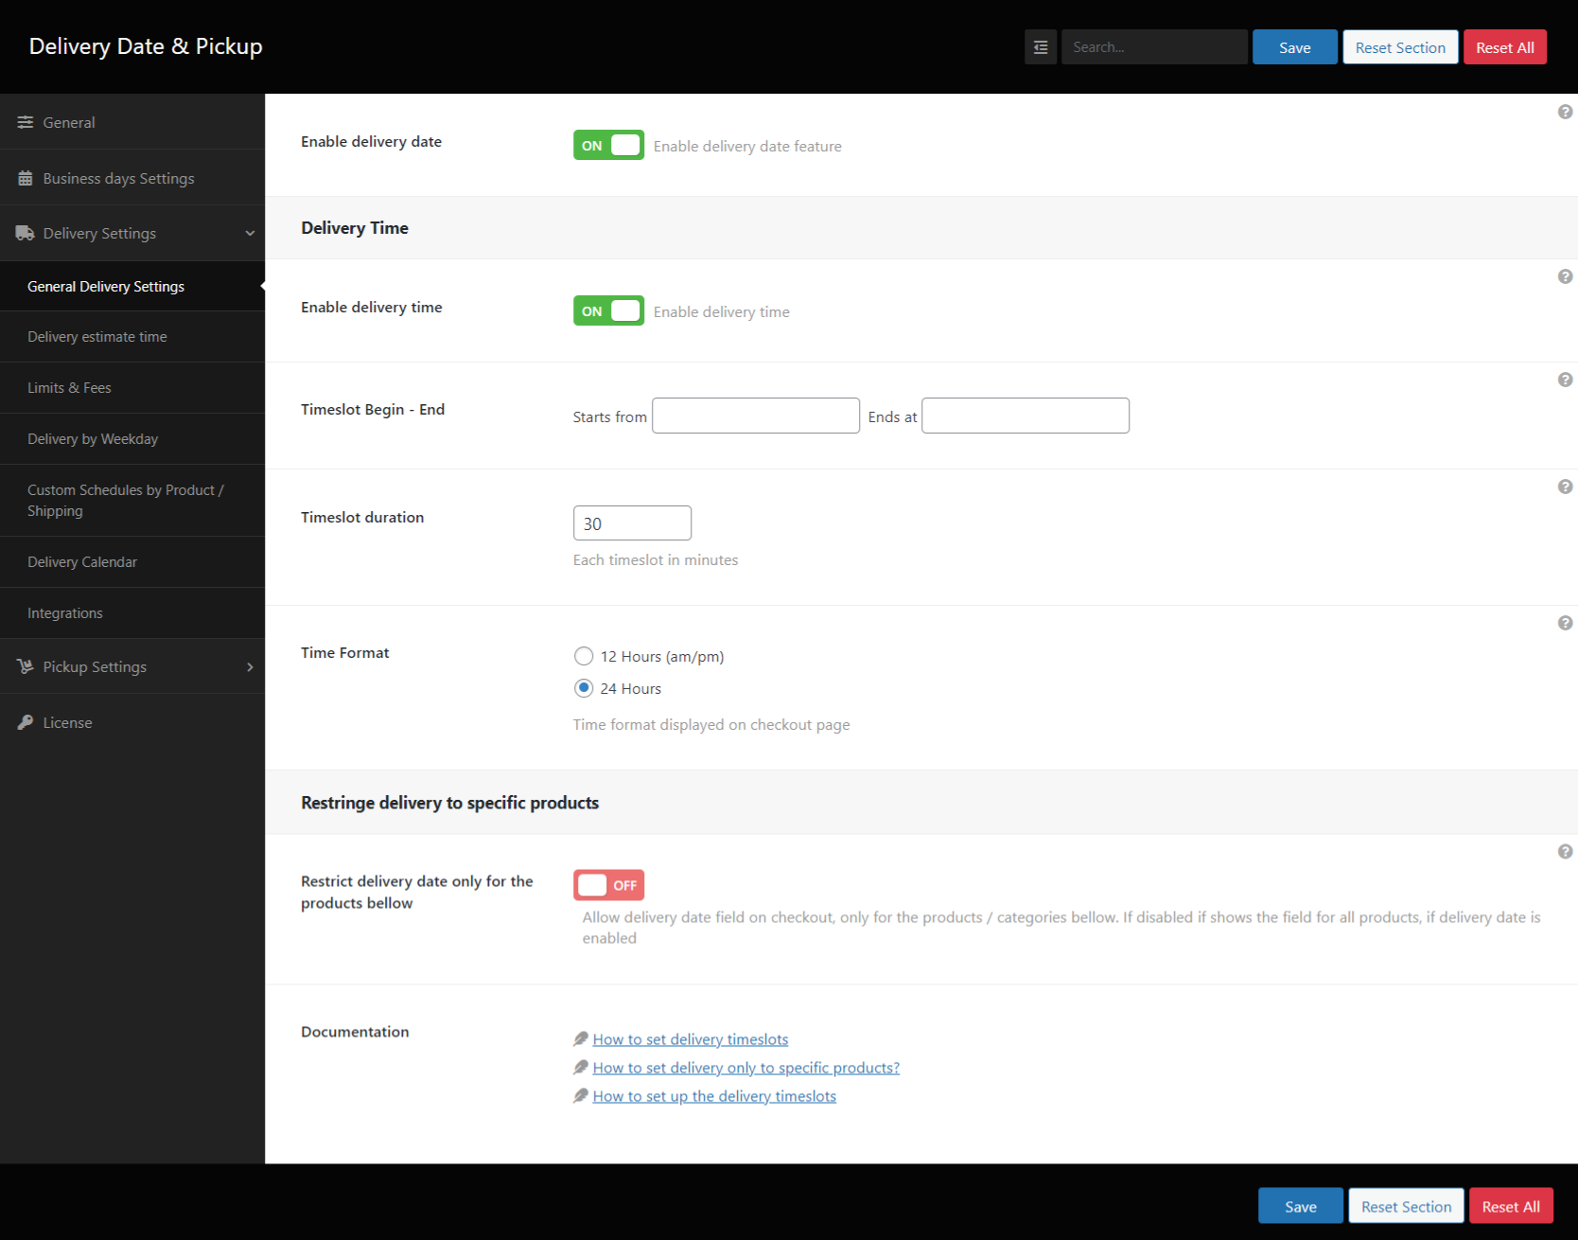Turn off the Enable delivery date toggle
This screenshot has width=1578, height=1240.
(x=608, y=145)
